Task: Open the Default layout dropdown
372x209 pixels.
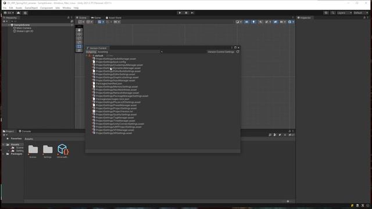Action: (361, 13)
